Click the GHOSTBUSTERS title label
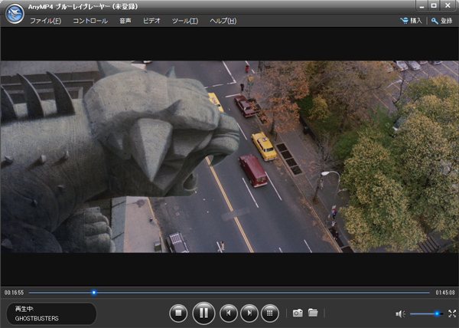 point(37,318)
